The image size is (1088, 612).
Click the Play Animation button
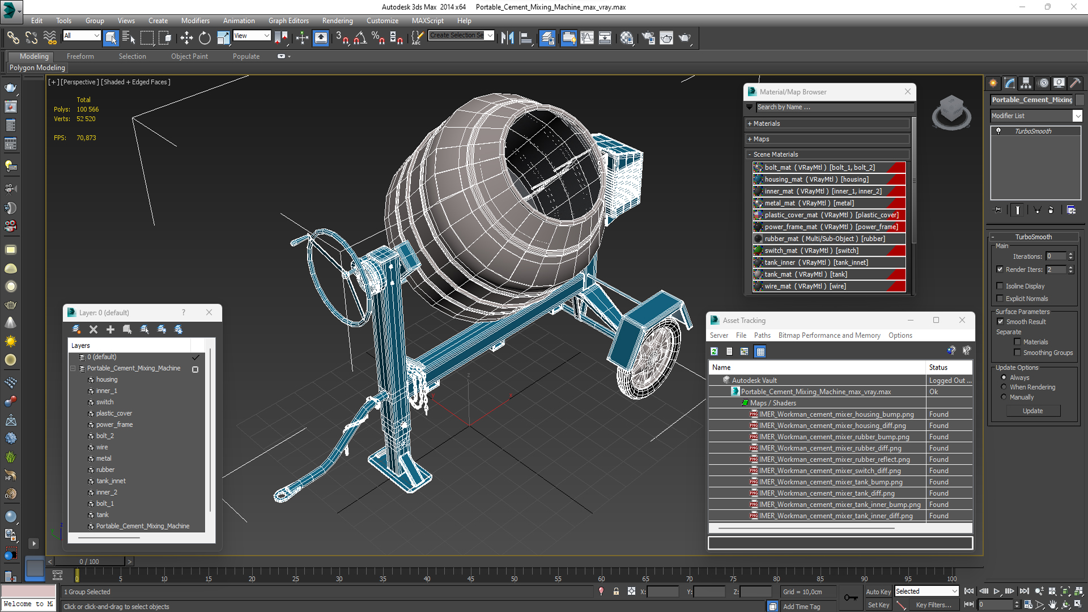[997, 591]
